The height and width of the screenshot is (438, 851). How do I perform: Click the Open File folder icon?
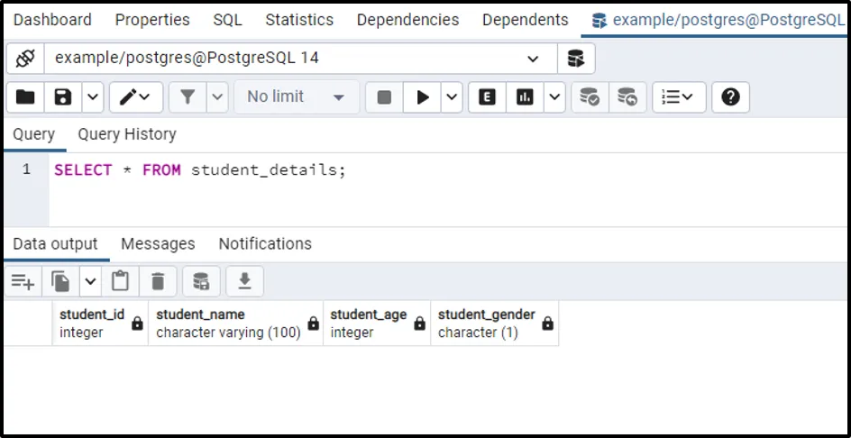[26, 97]
